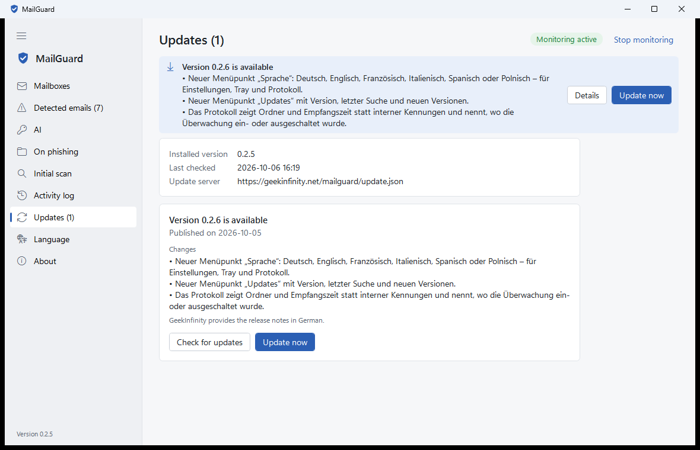Viewport: 700px width, 450px height.
Task: Click the On phishing folder icon
Action: coord(22,152)
